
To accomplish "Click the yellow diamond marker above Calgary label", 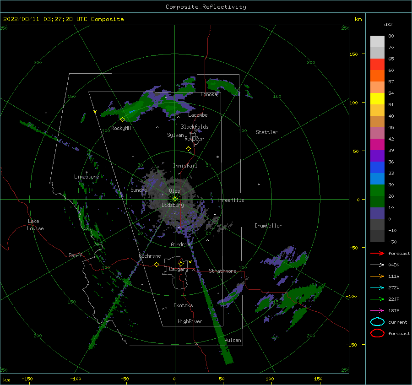I will pyautogui.click(x=181, y=264).
